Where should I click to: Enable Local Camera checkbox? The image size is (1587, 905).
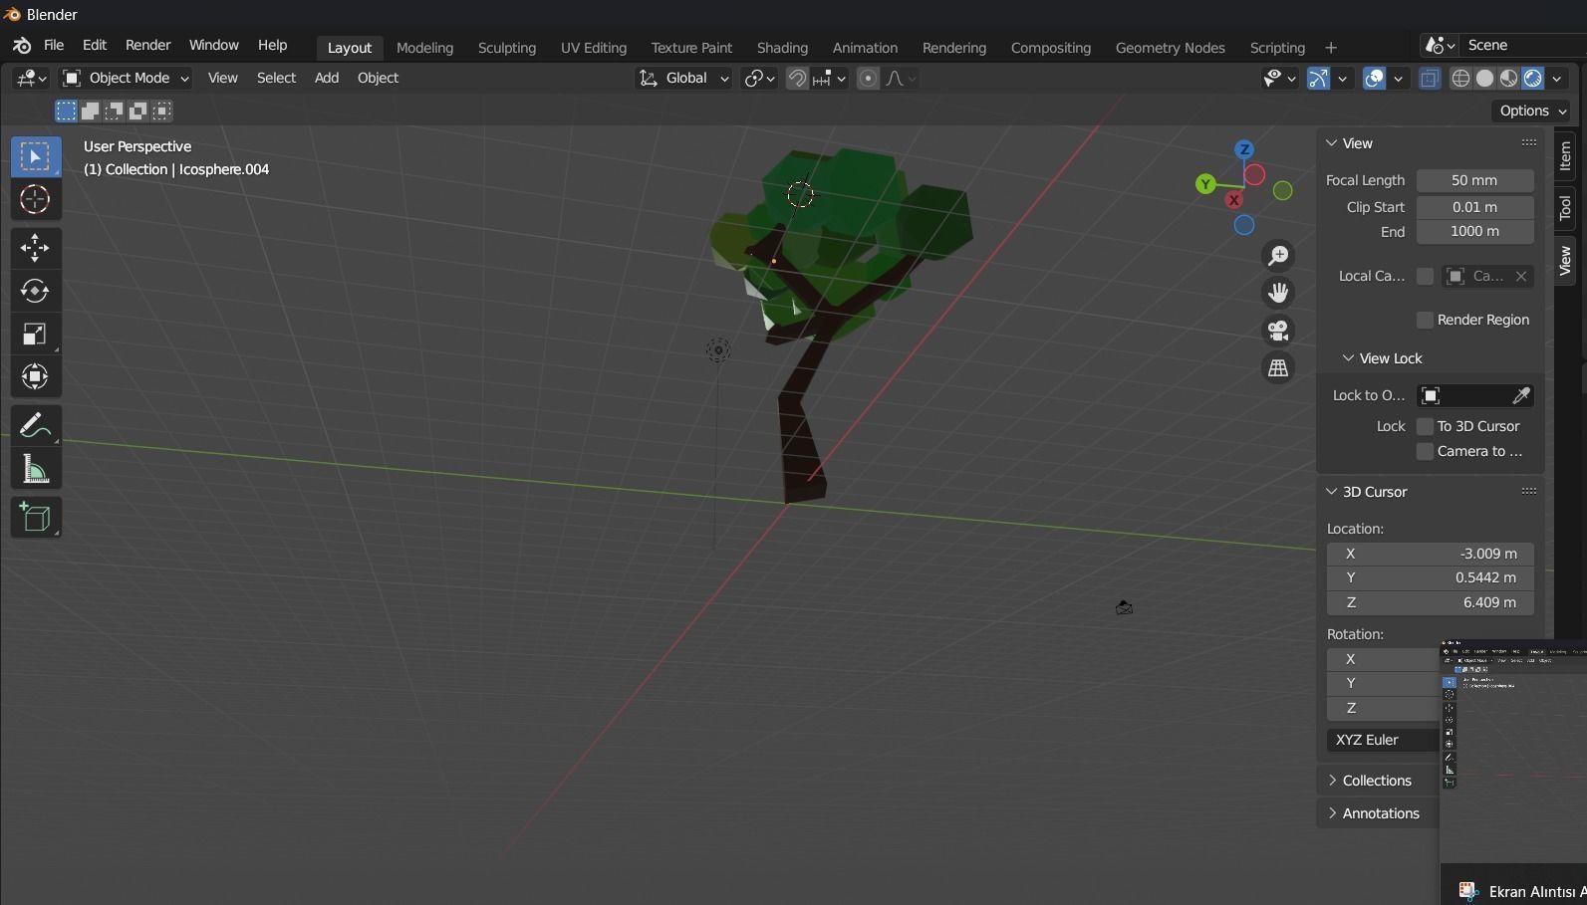(1425, 276)
